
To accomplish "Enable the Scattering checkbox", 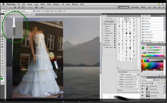I will 104,26.
